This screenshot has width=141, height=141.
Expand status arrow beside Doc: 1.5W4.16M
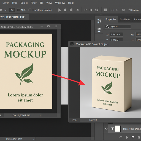(x=34, y=139)
